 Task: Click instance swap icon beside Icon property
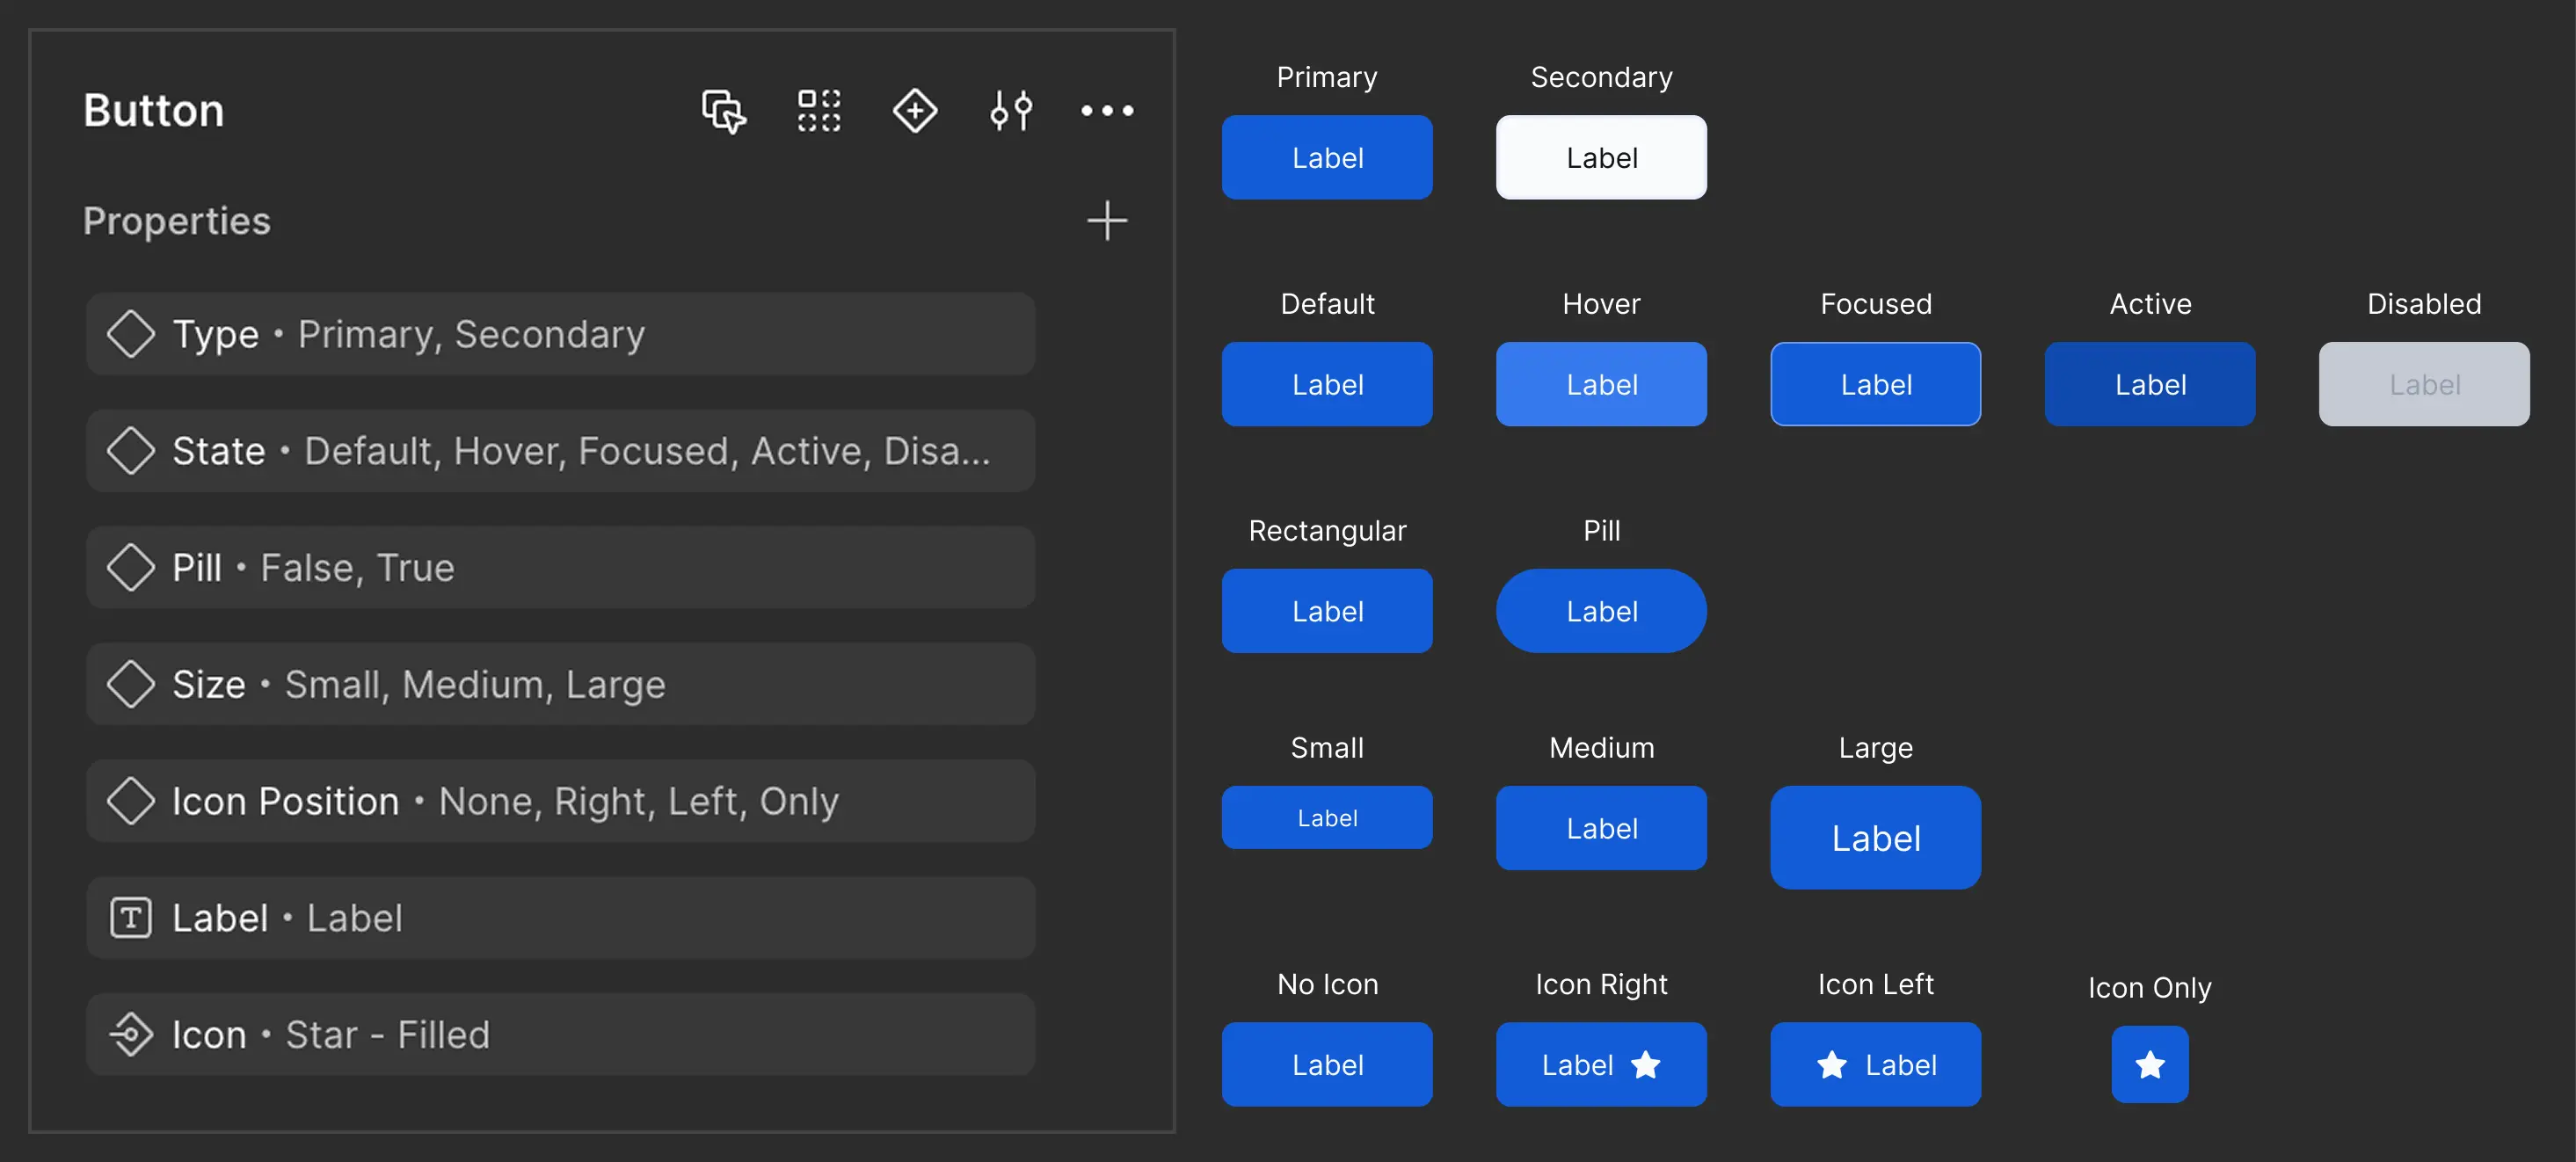tap(131, 1035)
